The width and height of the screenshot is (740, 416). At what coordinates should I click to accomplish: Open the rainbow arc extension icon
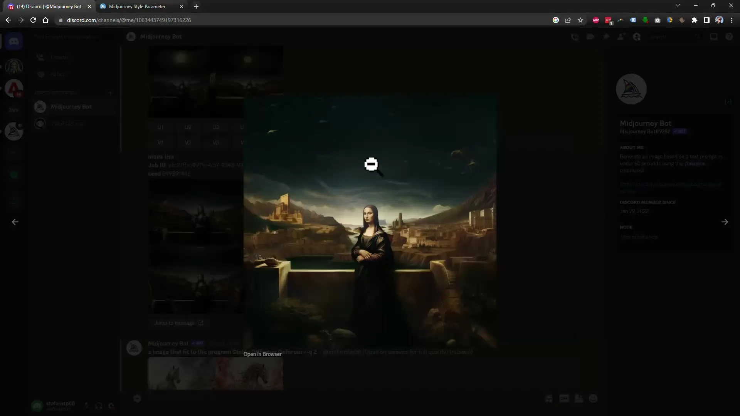621,20
